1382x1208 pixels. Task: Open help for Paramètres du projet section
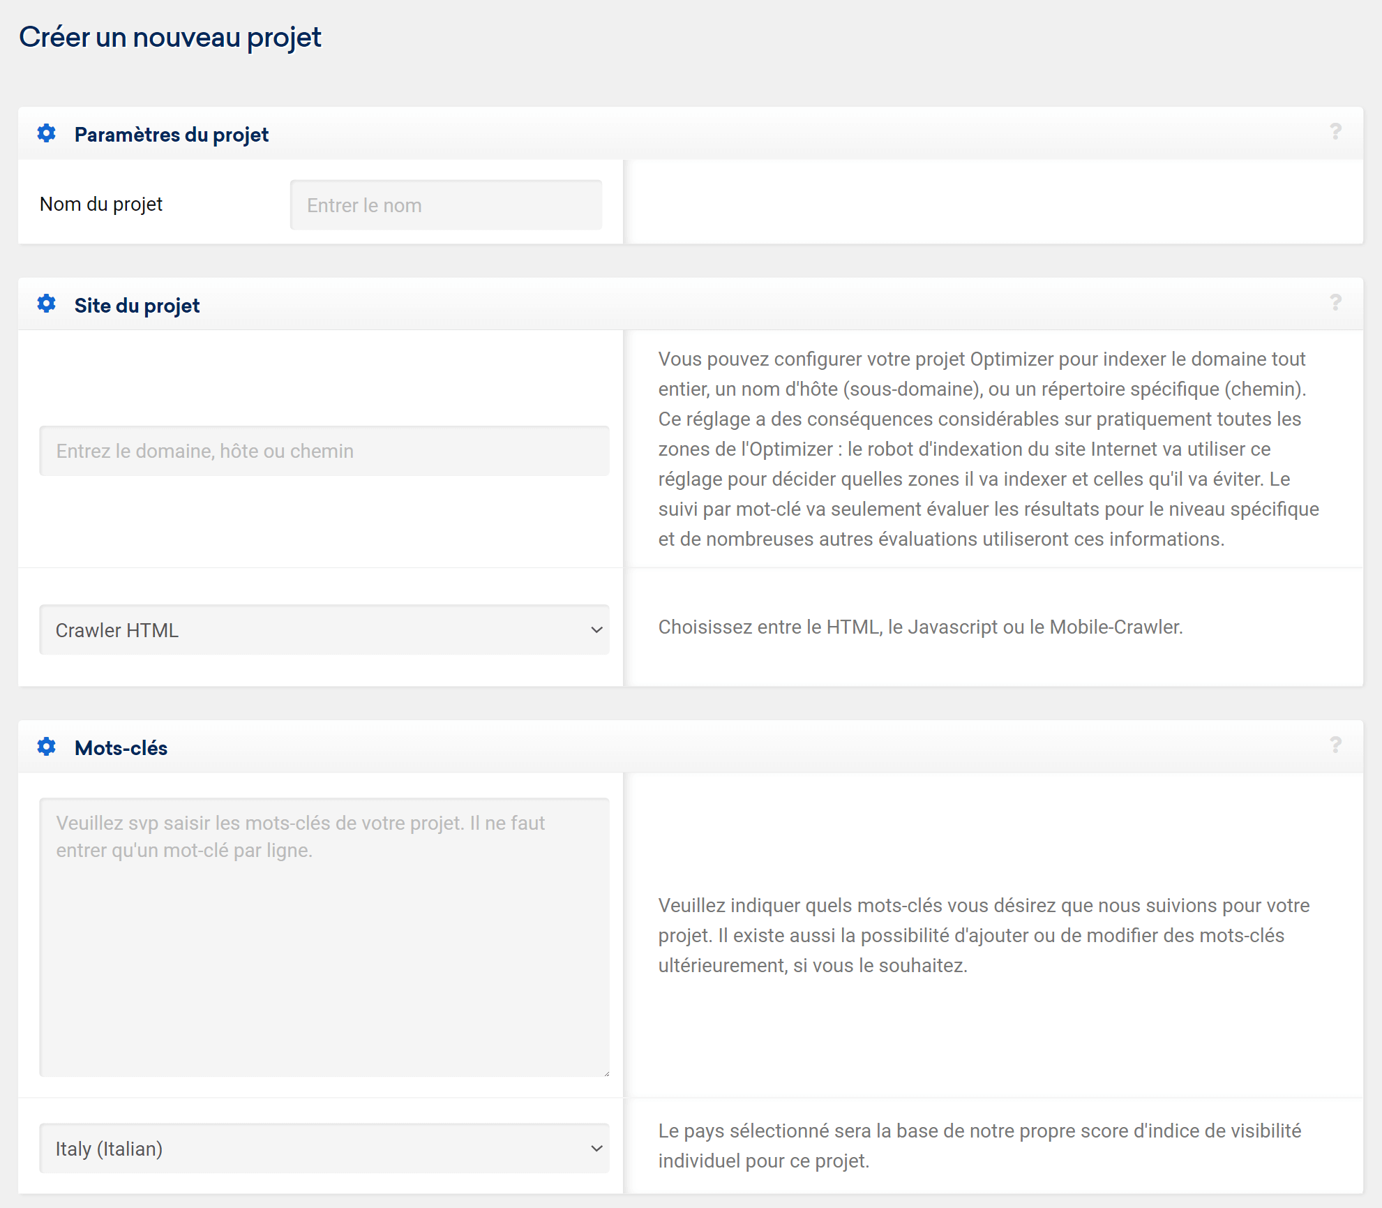tap(1335, 132)
